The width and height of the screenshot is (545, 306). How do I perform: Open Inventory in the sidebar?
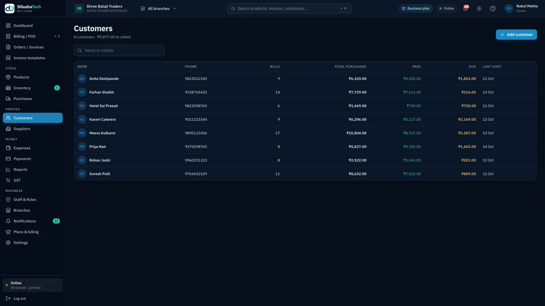33,88
